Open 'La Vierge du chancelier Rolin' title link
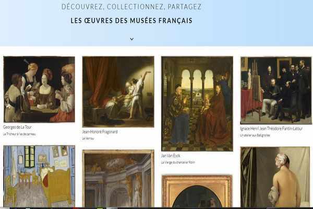Viewport: 313px width, 209px height. [x=178, y=162]
